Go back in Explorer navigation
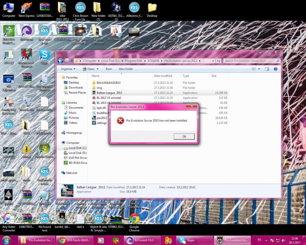The image size is (306, 245). click(x=60, y=61)
